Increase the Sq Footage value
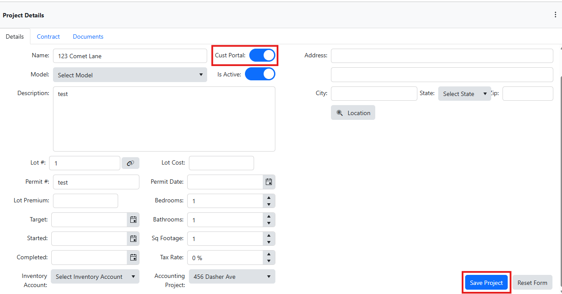The width and height of the screenshot is (562, 294). 269,235
